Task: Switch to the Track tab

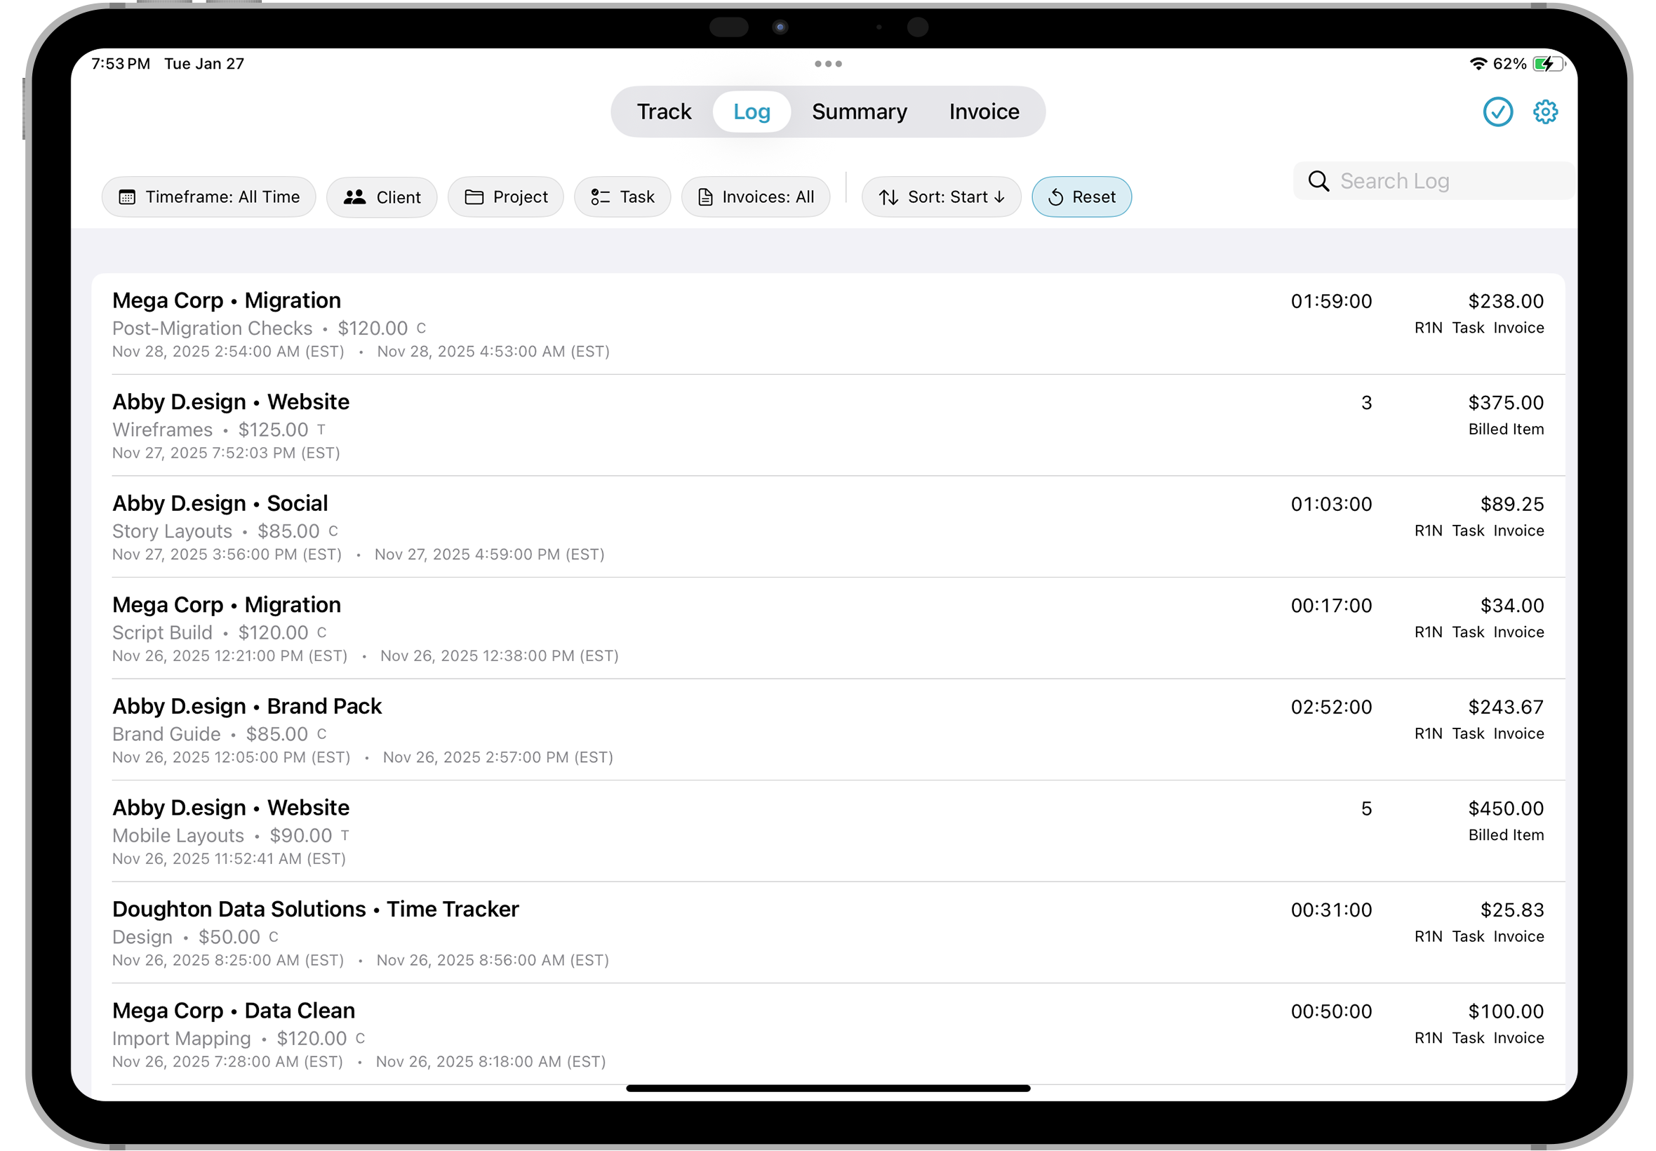Action: [663, 111]
